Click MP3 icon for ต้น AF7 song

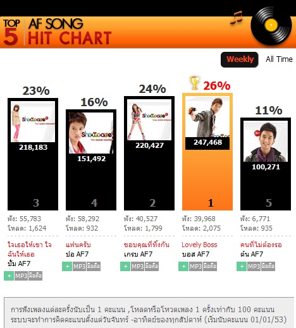coord(254,266)
